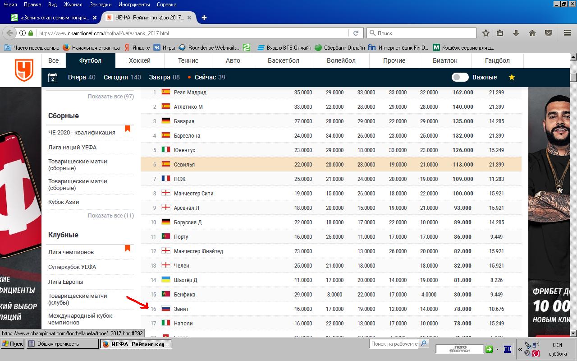Open the Журнал menu
This screenshot has width=577, height=361.
(x=73, y=5)
